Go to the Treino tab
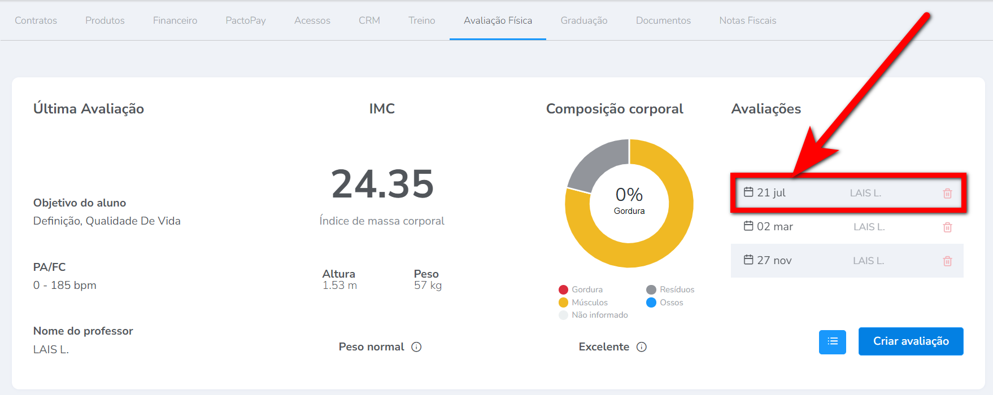Screen dimensions: 993x395 point(422,20)
